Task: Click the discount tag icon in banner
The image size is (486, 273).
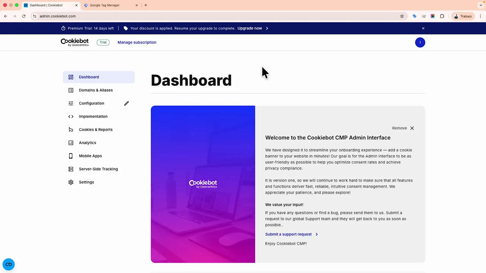Action: [126, 28]
